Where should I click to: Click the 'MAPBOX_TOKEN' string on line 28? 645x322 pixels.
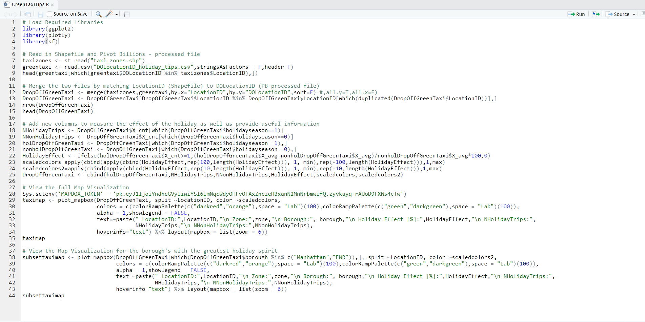click(80, 194)
